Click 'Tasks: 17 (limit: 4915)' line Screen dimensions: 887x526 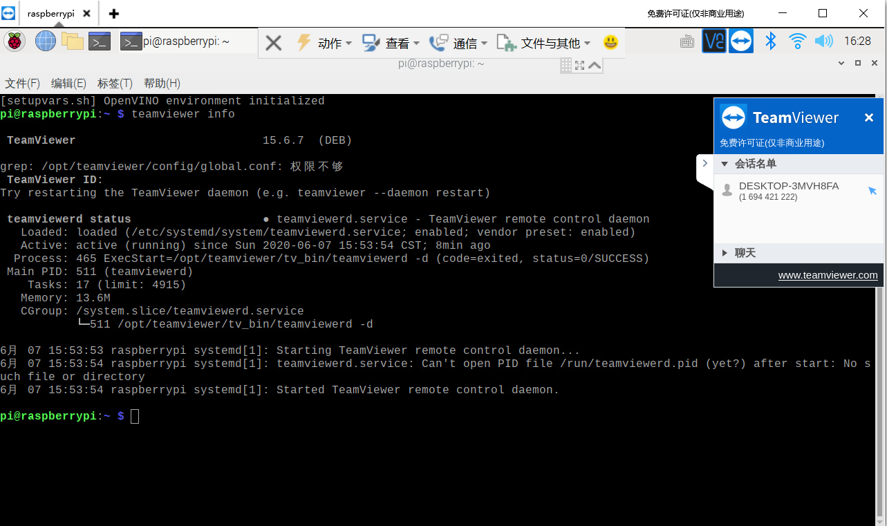[x=107, y=285]
